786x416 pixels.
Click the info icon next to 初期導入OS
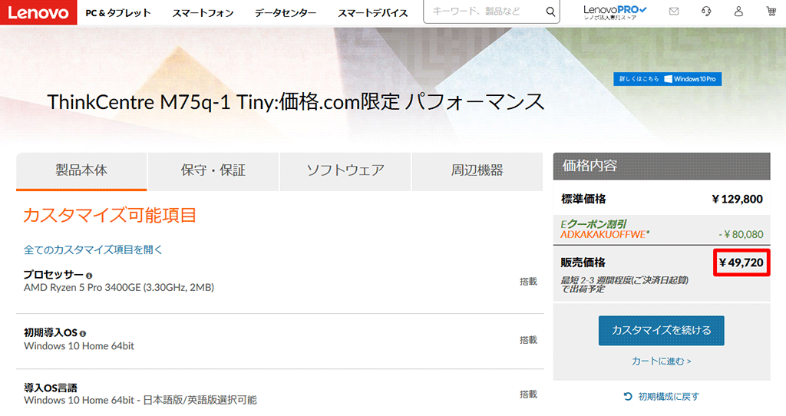click(x=83, y=333)
